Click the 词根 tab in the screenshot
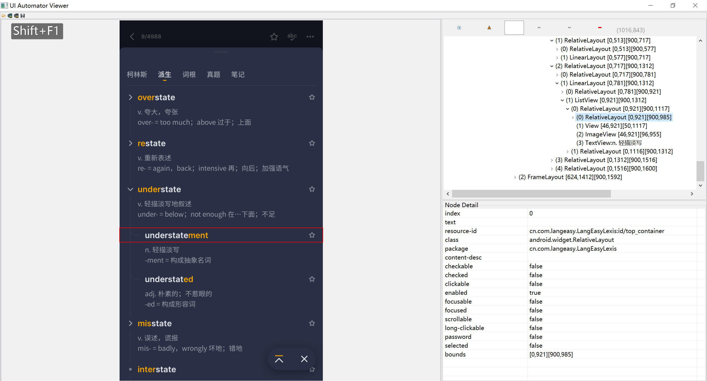 tap(189, 74)
